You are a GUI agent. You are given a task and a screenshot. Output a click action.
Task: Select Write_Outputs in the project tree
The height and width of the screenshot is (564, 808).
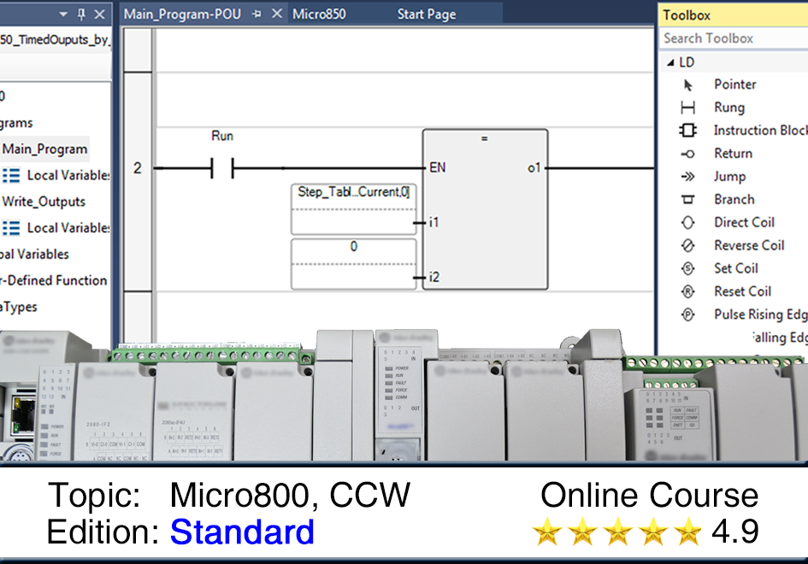click(x=44, y=202)
